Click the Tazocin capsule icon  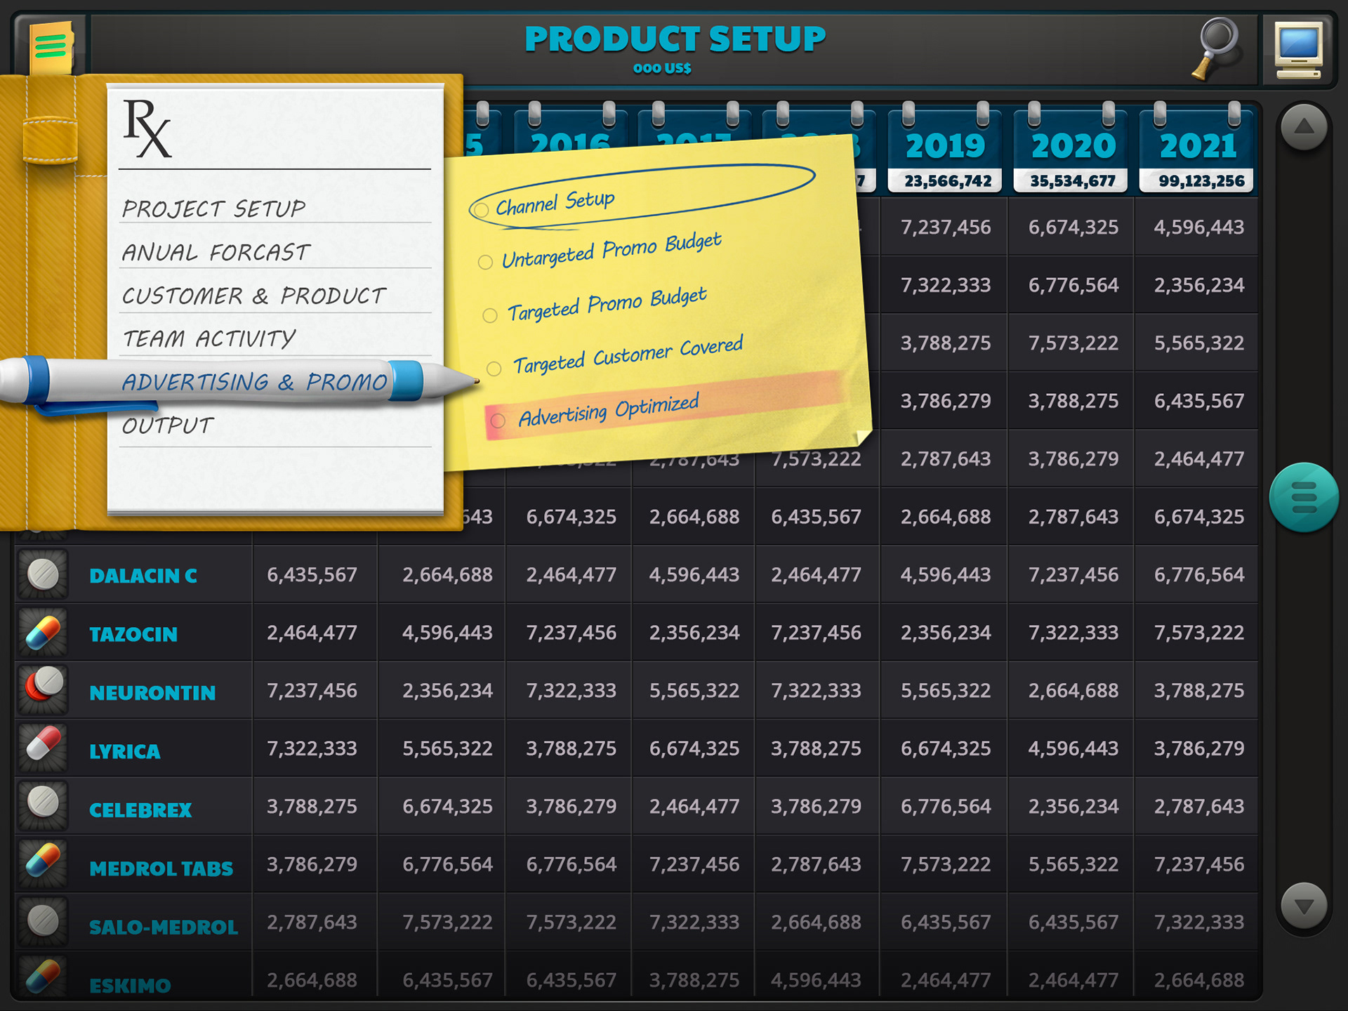[43, 633]
